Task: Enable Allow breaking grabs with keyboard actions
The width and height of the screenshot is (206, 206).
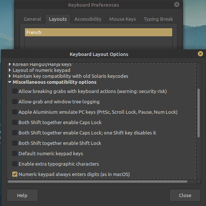Action: [15, 91]
